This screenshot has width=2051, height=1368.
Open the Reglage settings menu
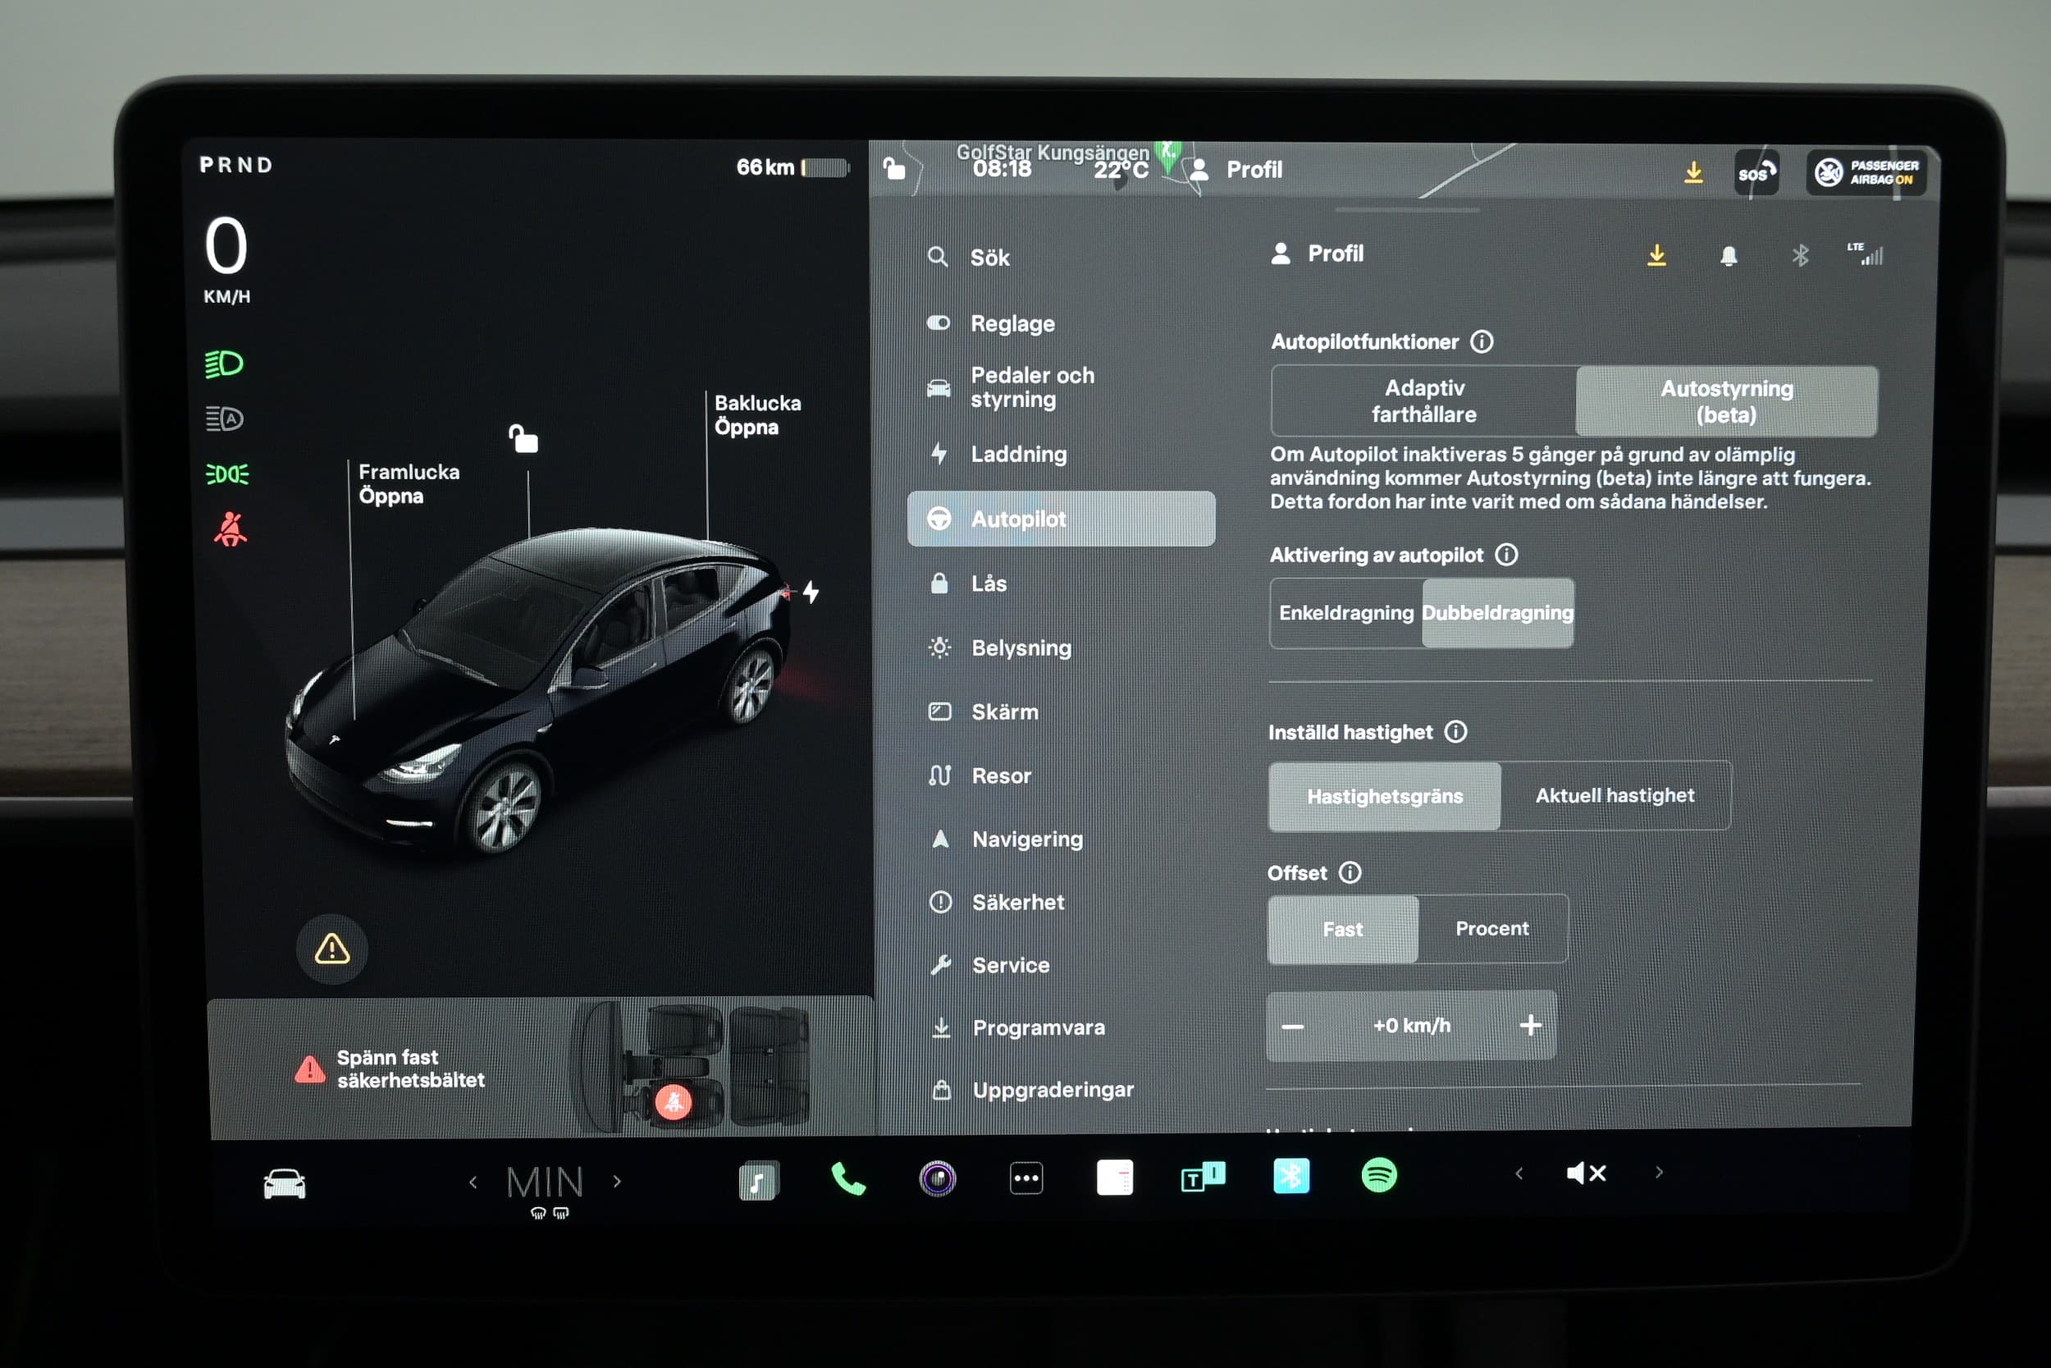click(1062, 323)
